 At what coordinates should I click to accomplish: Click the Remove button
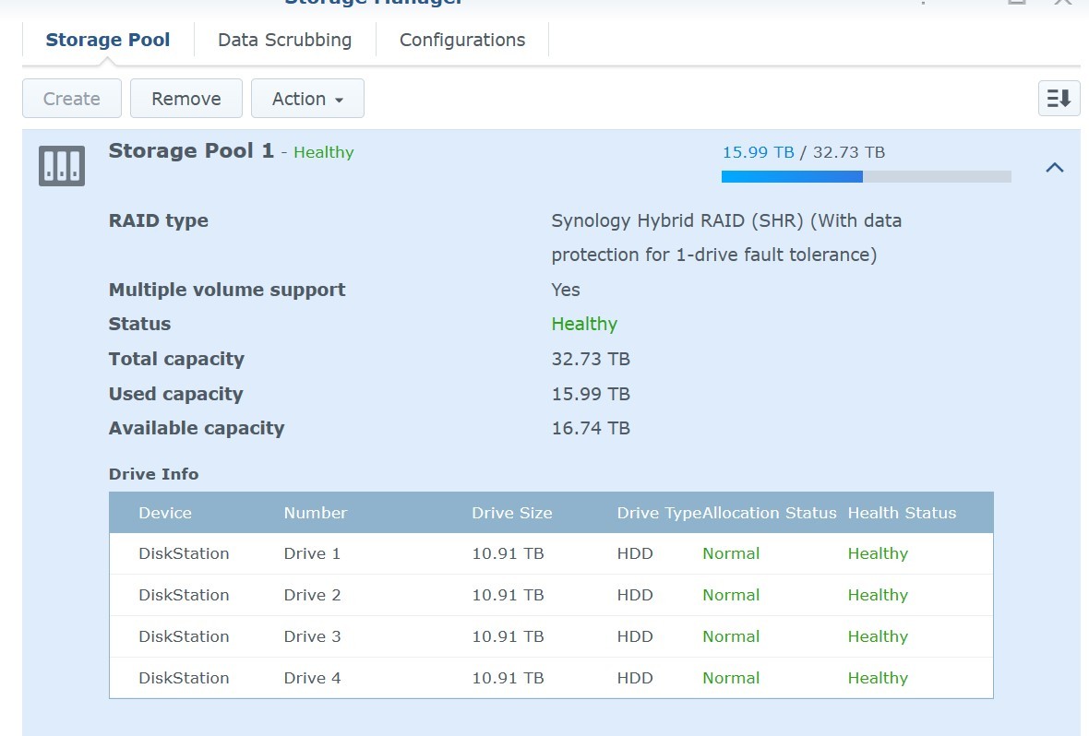coord(185,99)
